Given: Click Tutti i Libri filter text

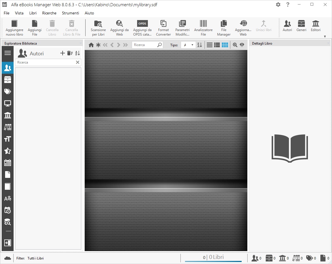Looking at the screenshot, I should 36,258.
